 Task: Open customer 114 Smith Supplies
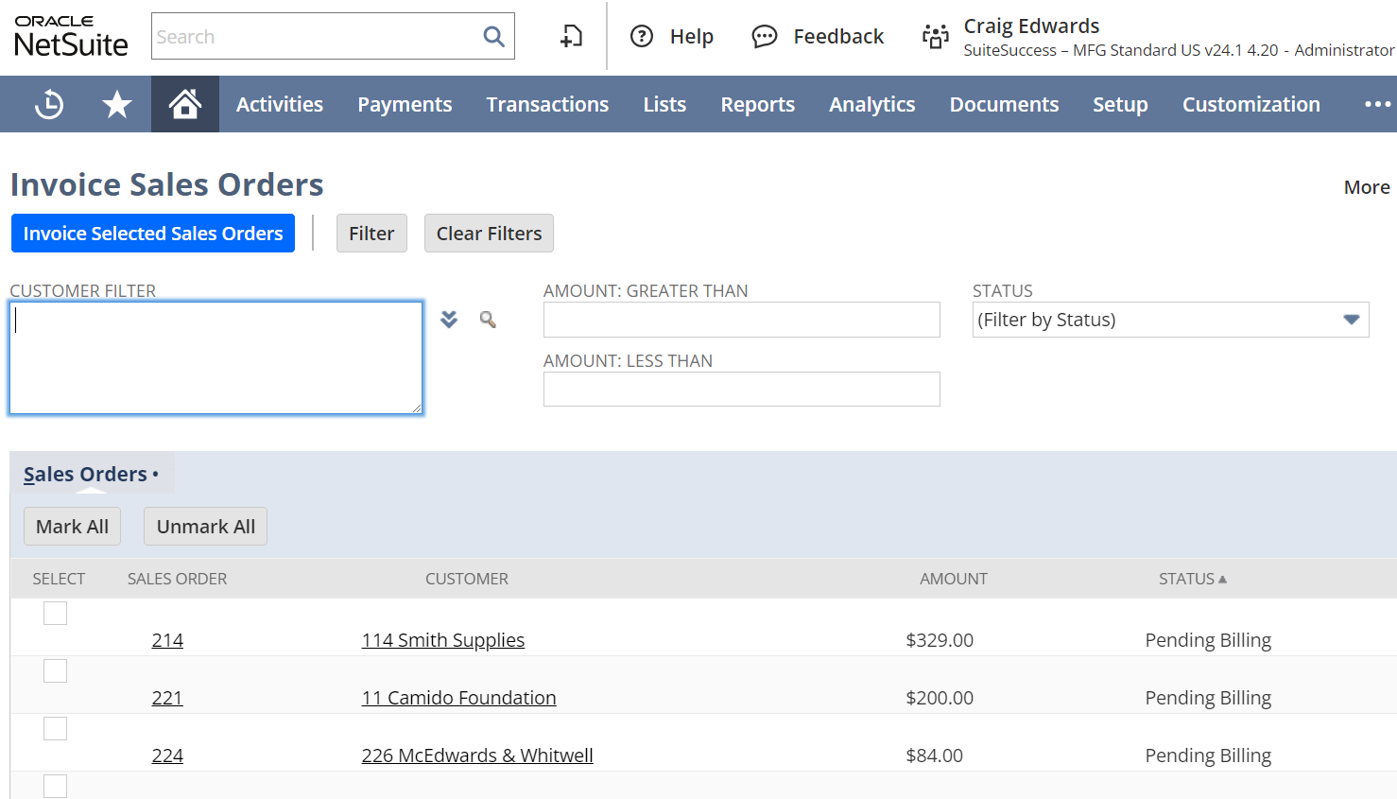tap(442, 640)
